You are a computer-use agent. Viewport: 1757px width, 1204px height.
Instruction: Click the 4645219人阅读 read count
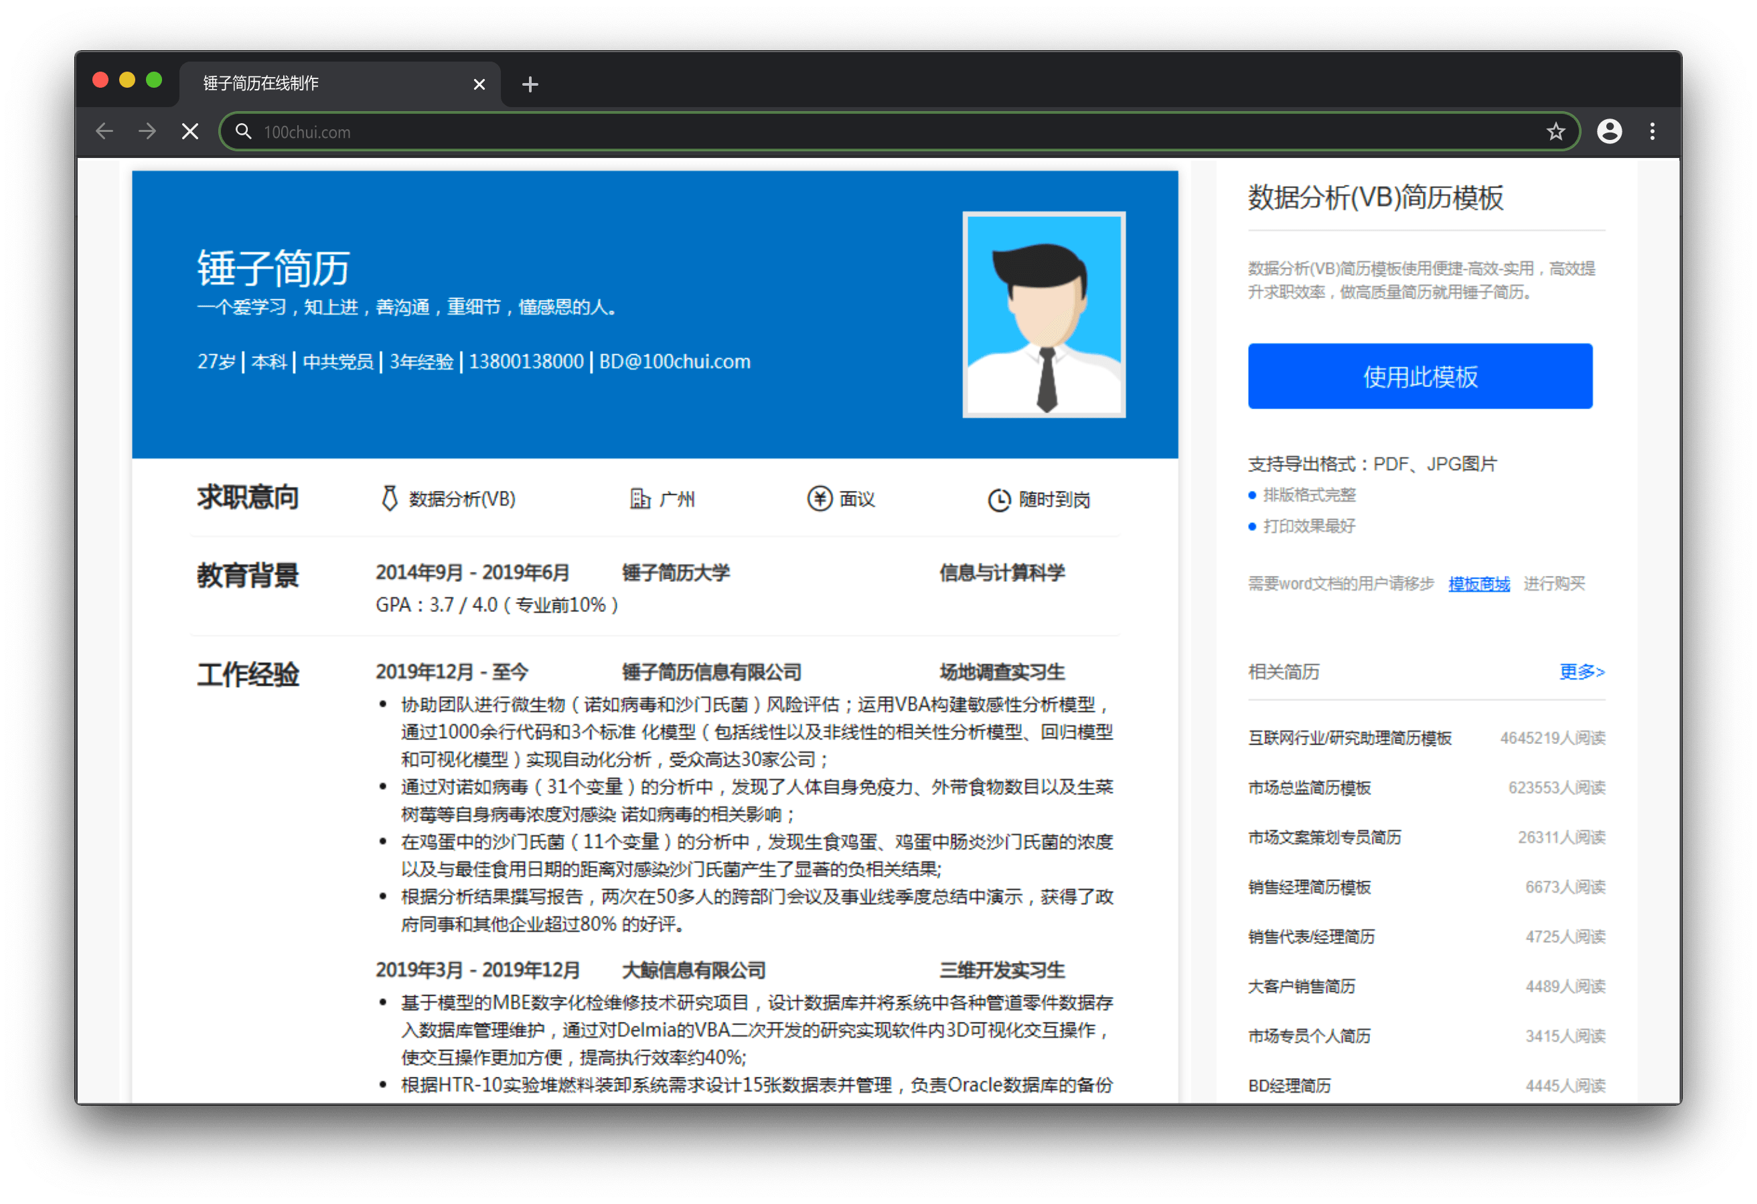pos(1552,738)
